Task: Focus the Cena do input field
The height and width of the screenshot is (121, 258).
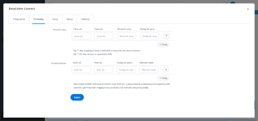Action: (x=104, y=36)
